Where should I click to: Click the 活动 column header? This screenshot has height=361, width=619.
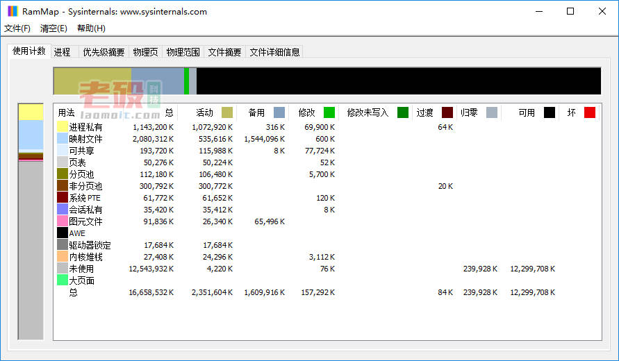tap(204, 113)
